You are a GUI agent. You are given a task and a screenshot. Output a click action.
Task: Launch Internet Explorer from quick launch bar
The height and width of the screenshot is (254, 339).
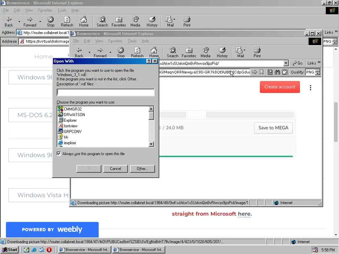pos(34,250)
